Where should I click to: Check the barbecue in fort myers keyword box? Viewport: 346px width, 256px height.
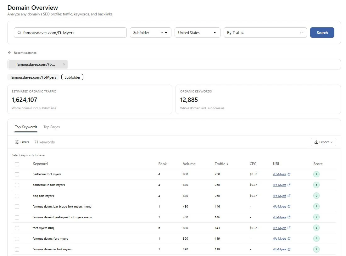(x=17, y=185)
